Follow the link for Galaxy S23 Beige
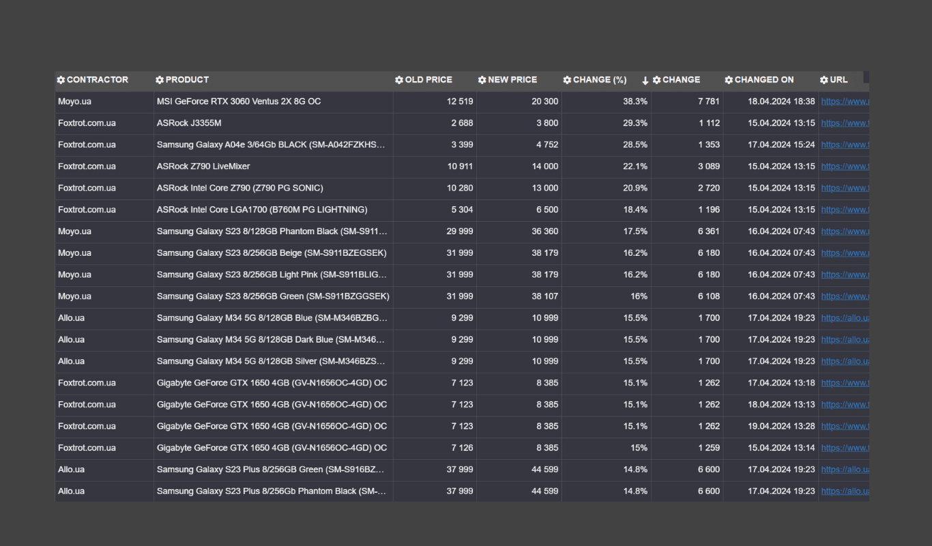Image resolution: width=932 pixels, height=546 pixels. 845,253
